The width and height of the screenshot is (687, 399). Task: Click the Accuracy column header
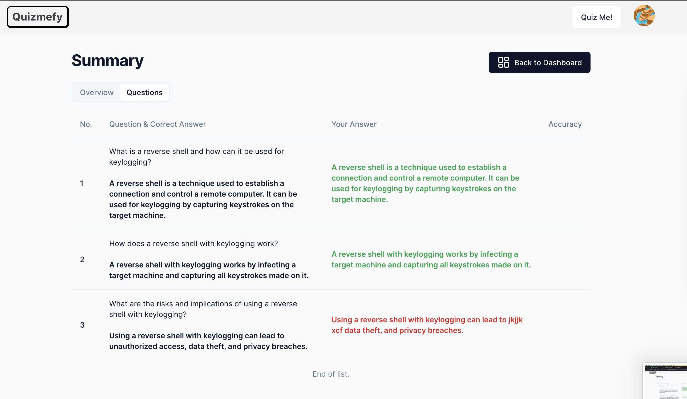[565, 124]
